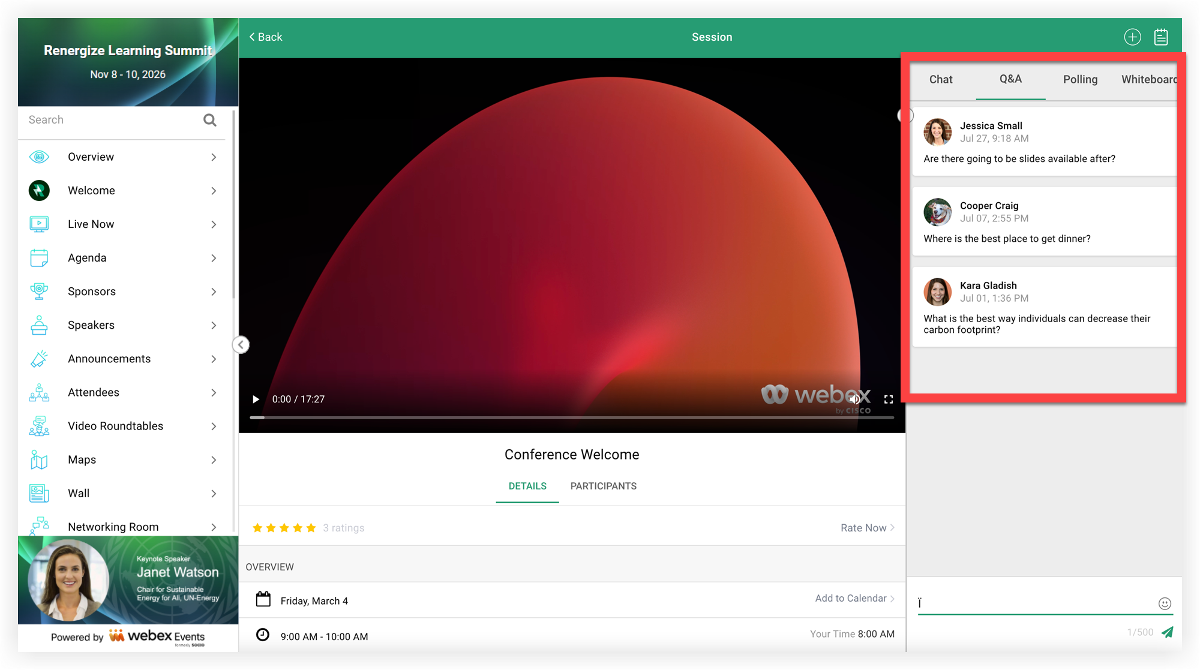Go Back to previous page
The height and width of the screenshot is (670, 1200).
coord(266,37)
